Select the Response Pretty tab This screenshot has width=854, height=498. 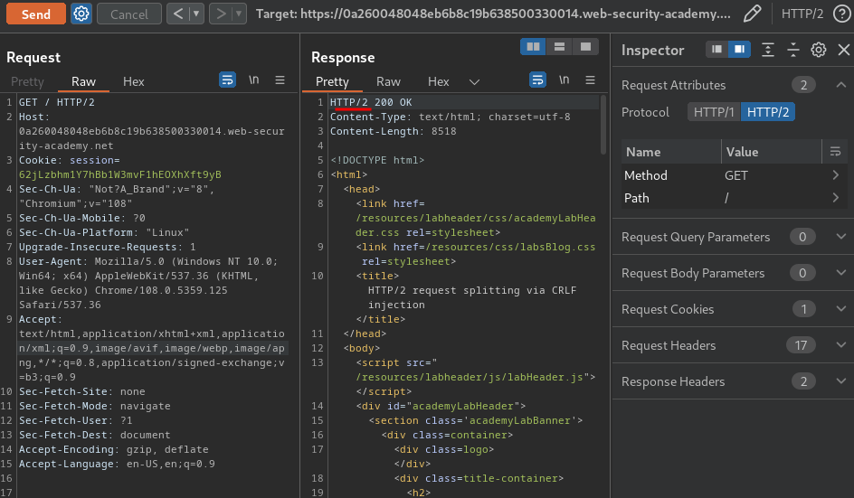click(332, 81)
